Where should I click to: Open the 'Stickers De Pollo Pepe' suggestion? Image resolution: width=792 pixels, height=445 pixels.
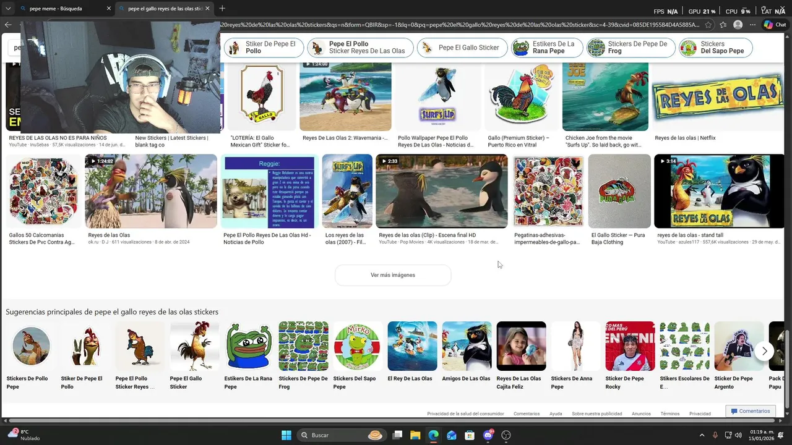click(31, 356)
